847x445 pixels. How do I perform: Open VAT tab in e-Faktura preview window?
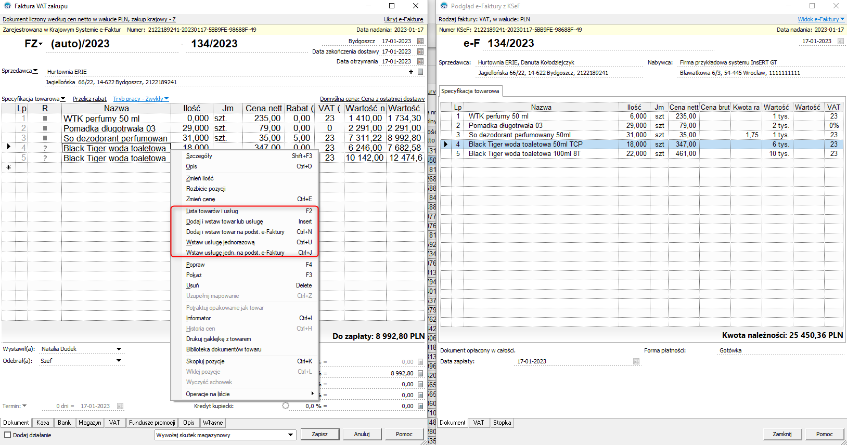[479, 423]
